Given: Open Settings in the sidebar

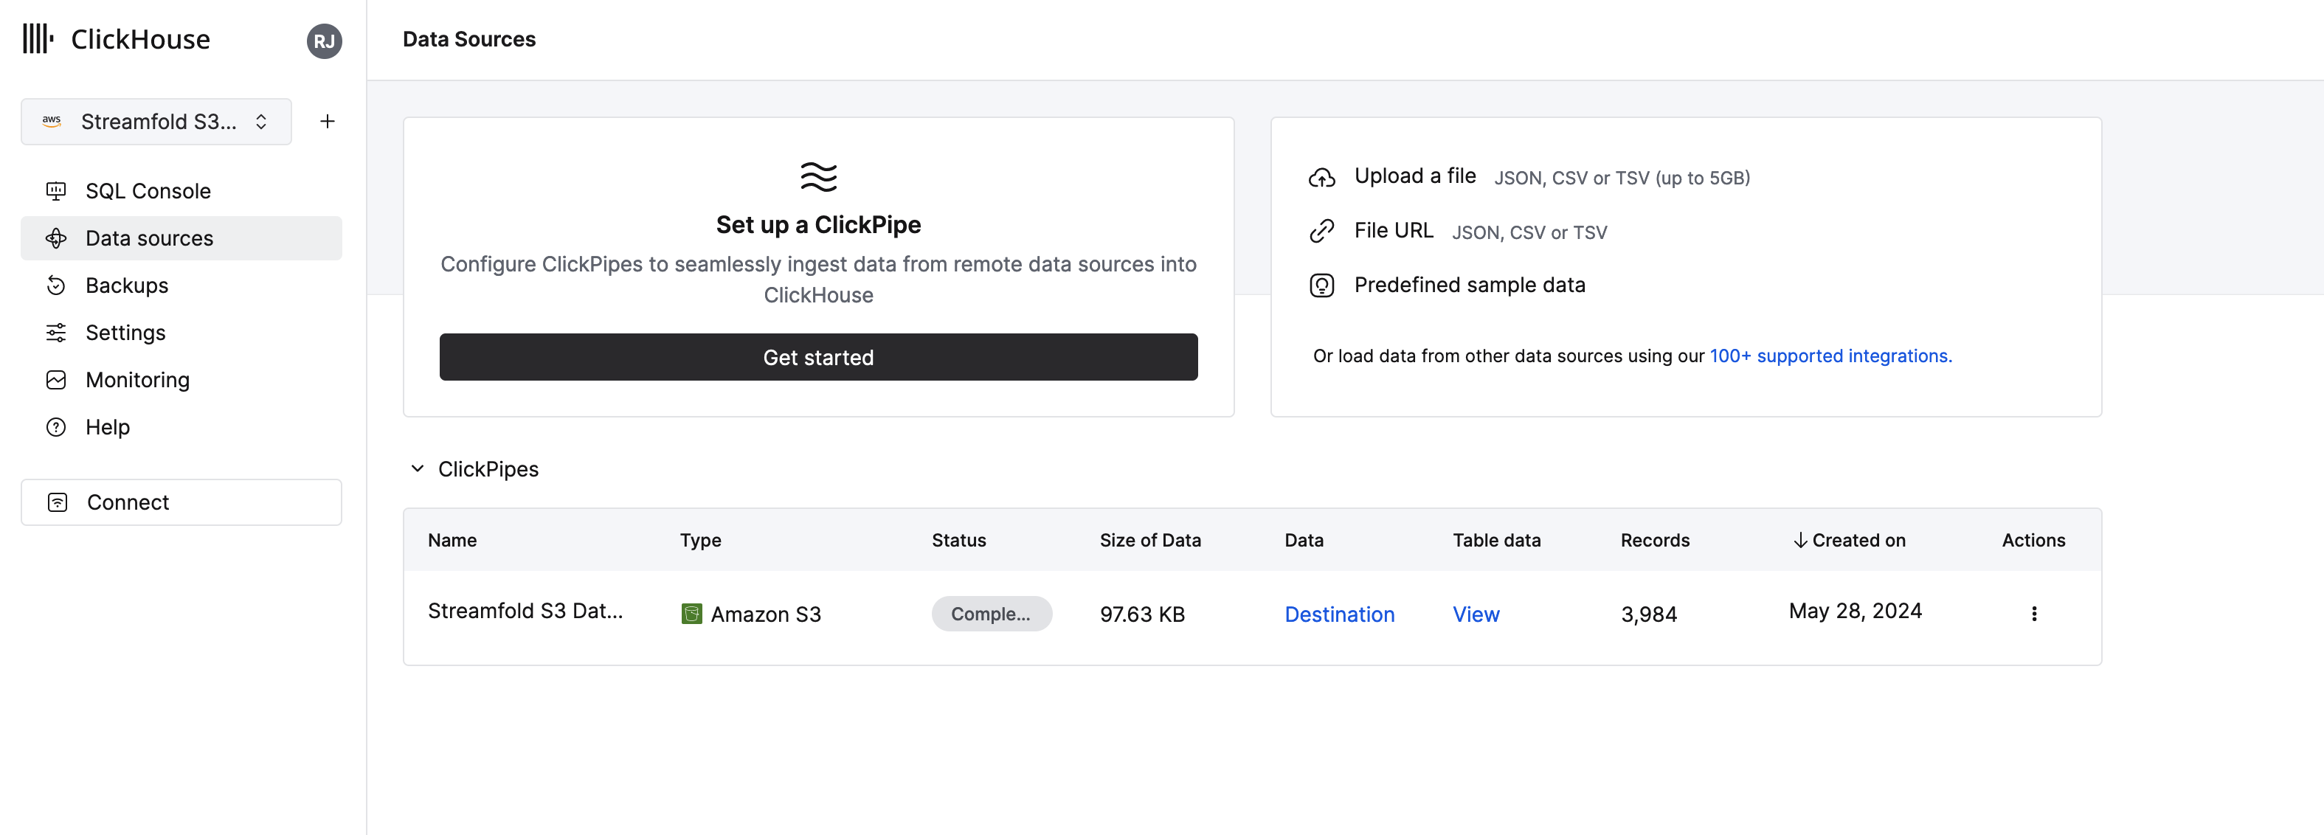Looking at the screenshot, I should (x=181, y=333).
